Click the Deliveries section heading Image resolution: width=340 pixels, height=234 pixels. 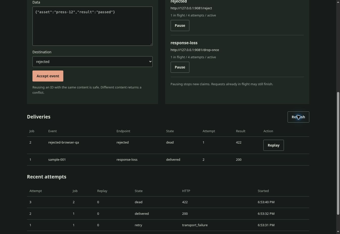[39, 117]
